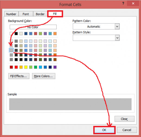Select the bright red standard color swatch

(x=16, y=67)
